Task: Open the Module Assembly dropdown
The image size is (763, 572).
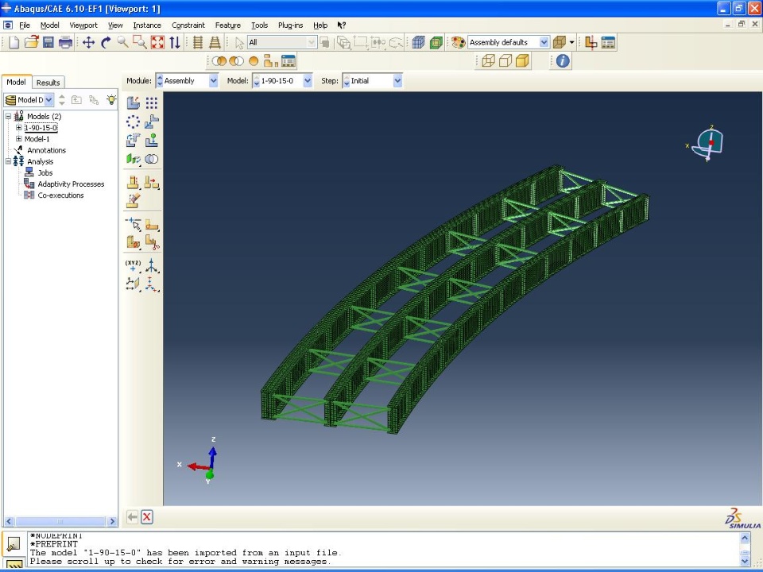Action: click(213, 81)
